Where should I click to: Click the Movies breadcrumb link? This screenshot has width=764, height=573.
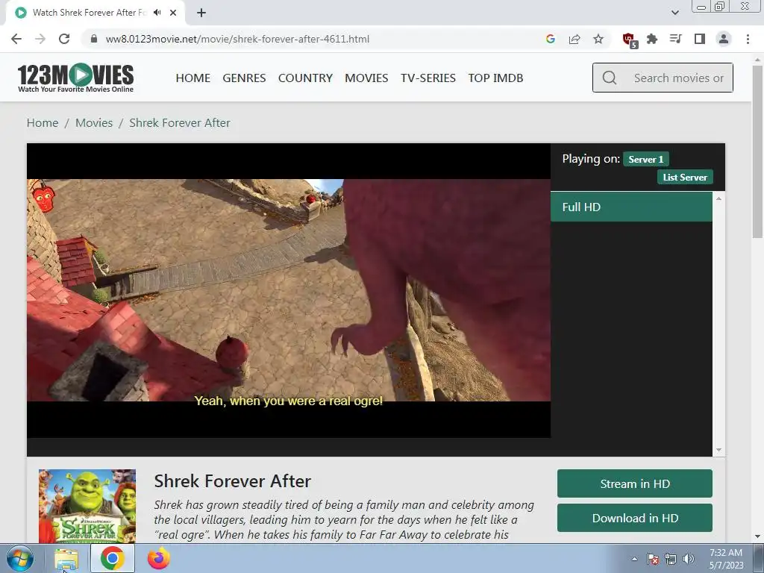94,123
